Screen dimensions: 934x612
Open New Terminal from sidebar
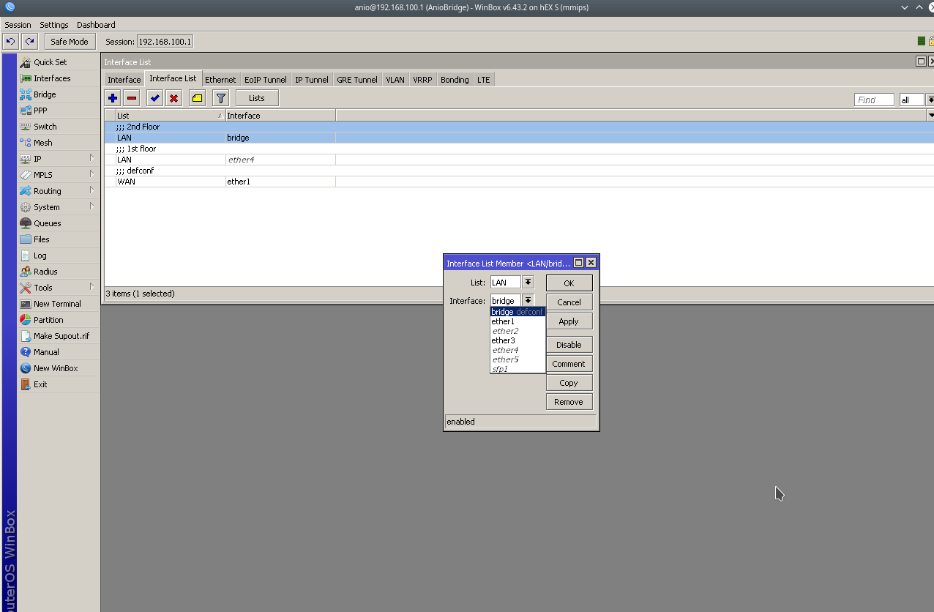(57, 304)
